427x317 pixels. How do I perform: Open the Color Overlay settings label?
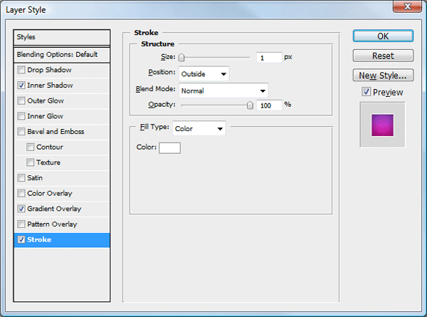[x=50, y=194]
